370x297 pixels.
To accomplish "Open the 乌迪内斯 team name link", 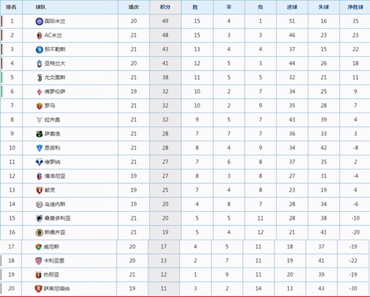I will [x=55, y=204].
